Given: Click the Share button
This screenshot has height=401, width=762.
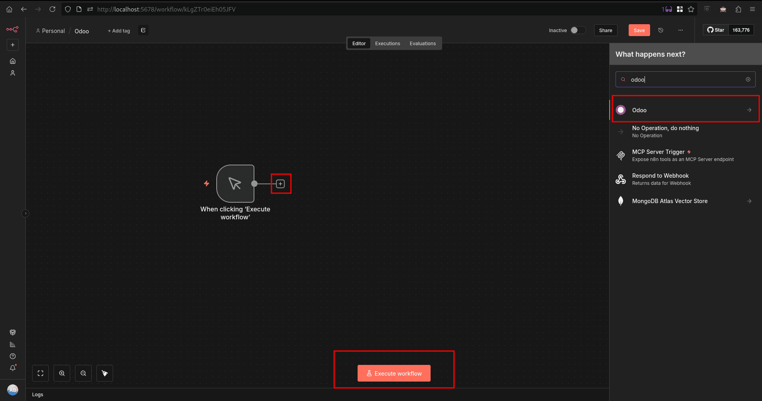Looking at the screenshot, I should click(605, 30).
